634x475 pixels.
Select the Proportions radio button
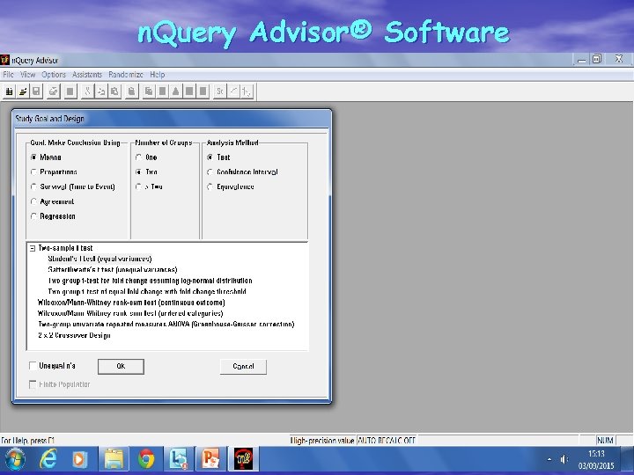(34, 172)
